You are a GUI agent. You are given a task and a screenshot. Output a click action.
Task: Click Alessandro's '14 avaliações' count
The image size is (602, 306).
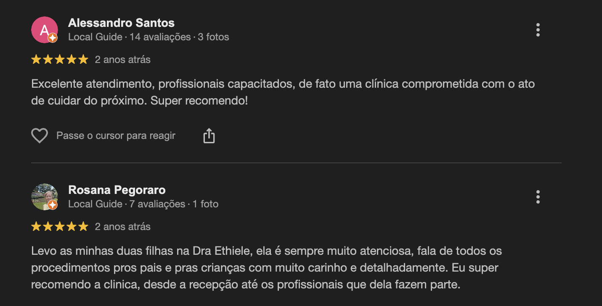[160, 37]
